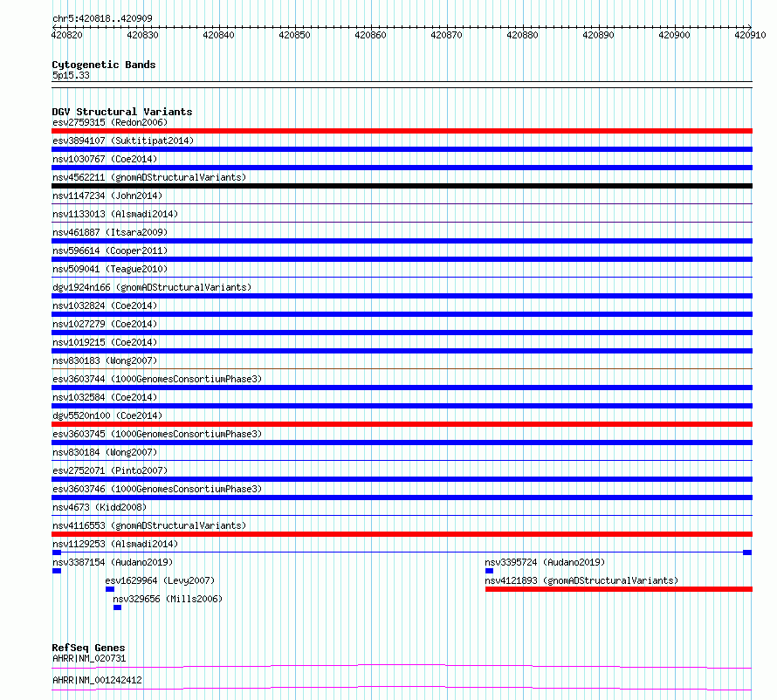Click the nsv509041 (Teague2010) label
Screen dimensions: 777x700
(110, 269)
